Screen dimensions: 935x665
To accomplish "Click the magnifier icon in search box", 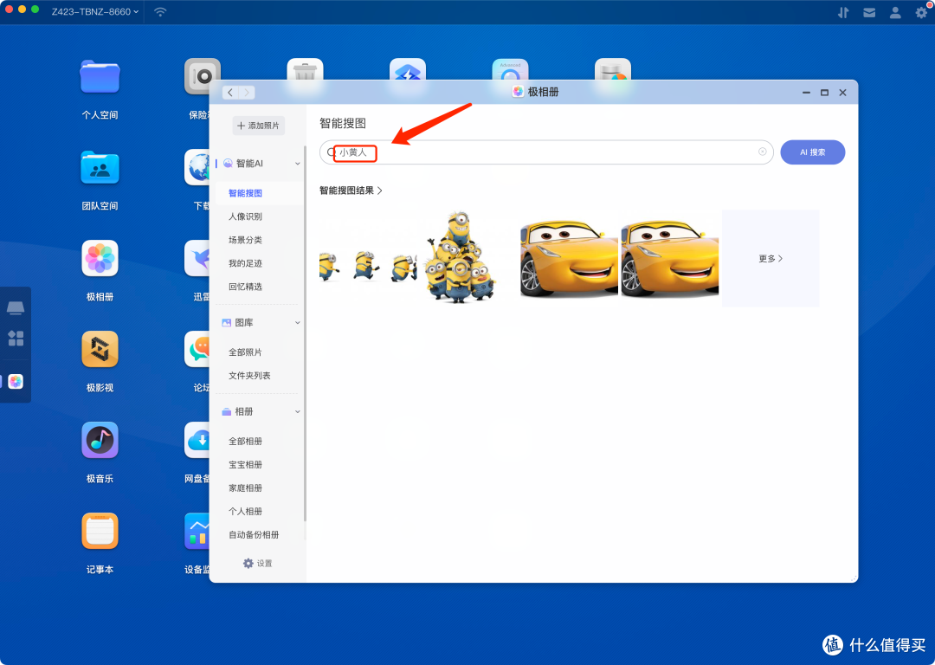I will click(x=331, y=152).
